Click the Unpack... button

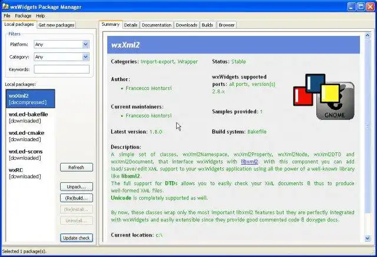point(77,186)
